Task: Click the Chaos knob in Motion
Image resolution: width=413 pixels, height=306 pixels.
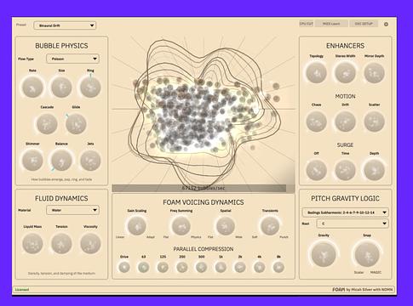Action: pyautogui.click(x=316, y=122)
